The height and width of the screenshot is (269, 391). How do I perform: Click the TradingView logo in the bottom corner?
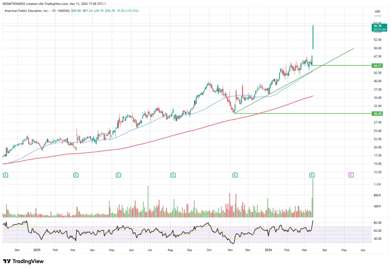(23, 261)
